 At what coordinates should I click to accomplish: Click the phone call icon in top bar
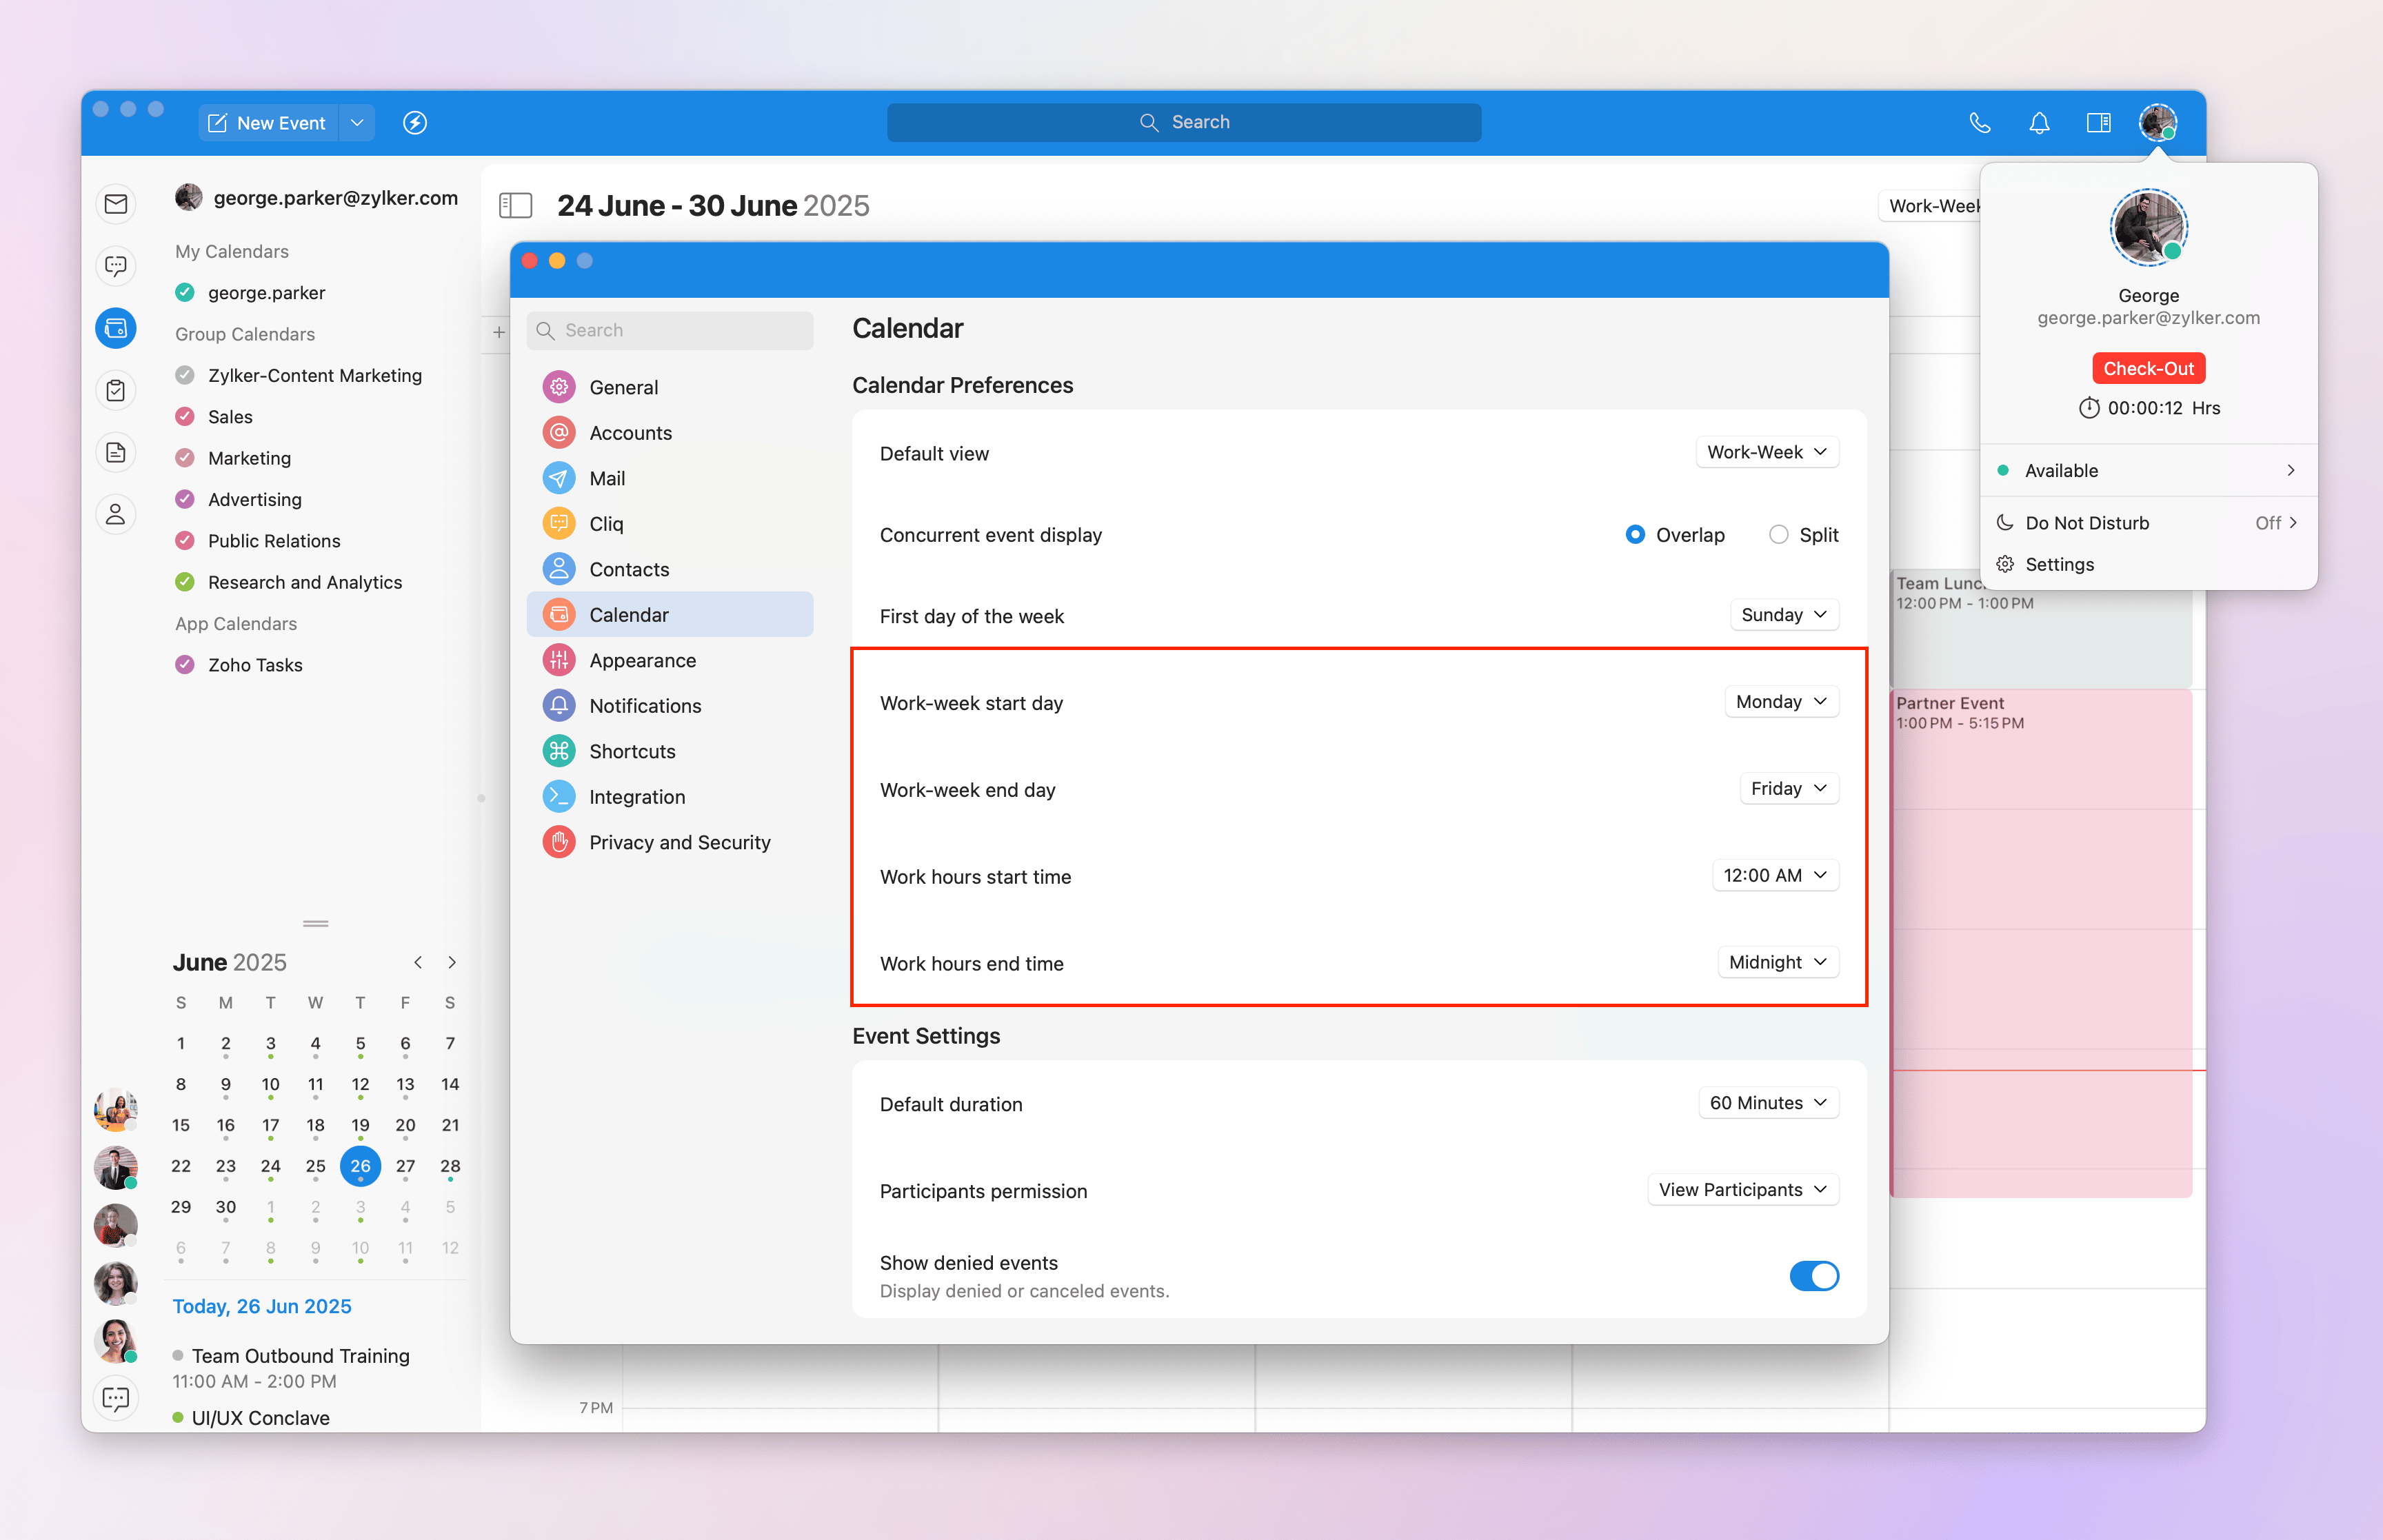point(1979,122)
